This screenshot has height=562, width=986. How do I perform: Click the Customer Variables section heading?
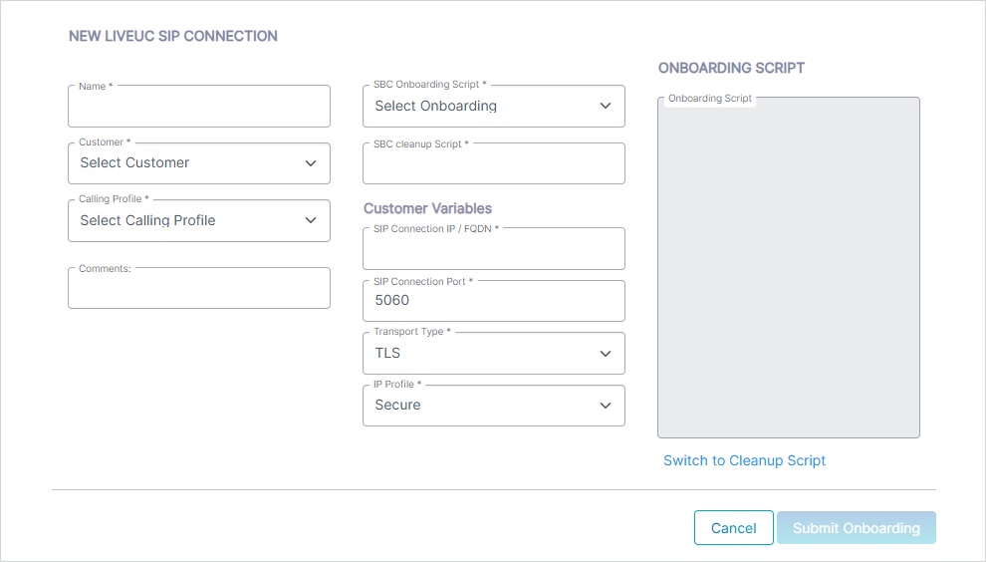[x=427, y=208]
